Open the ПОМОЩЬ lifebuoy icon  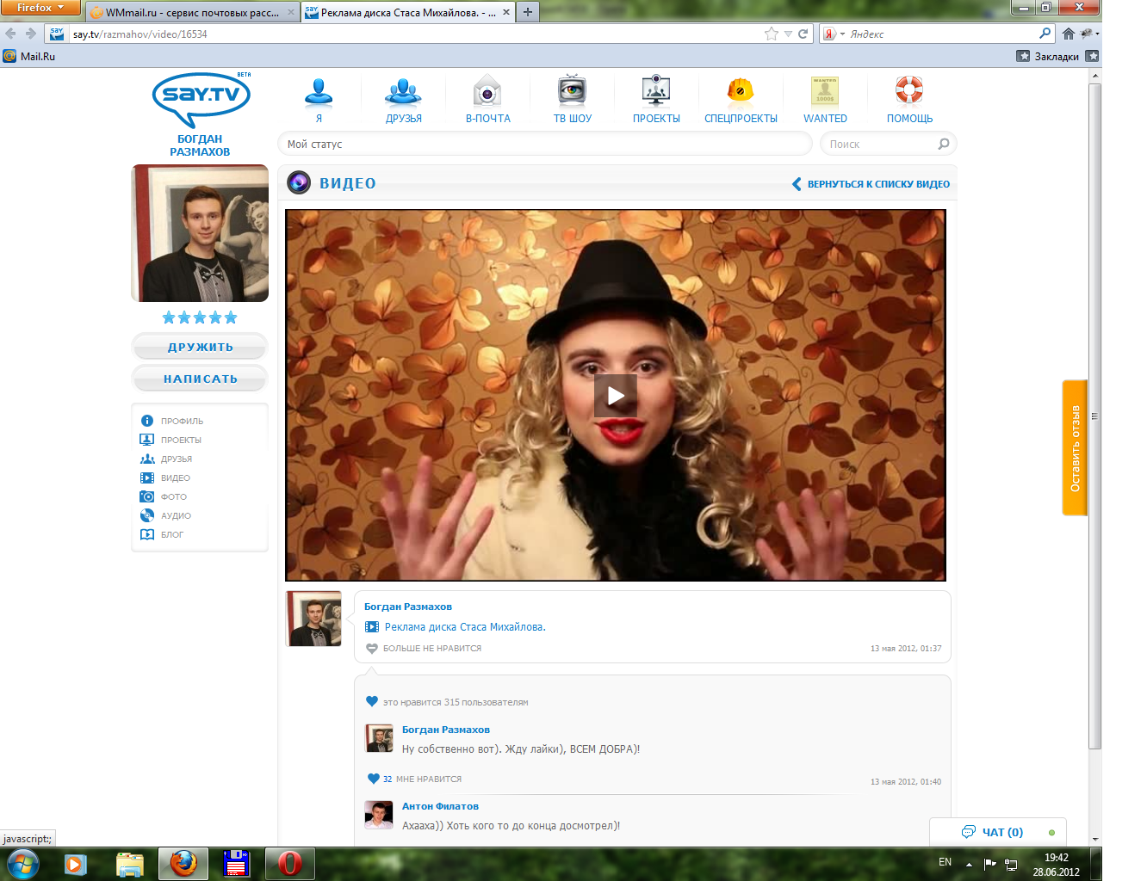909,90
